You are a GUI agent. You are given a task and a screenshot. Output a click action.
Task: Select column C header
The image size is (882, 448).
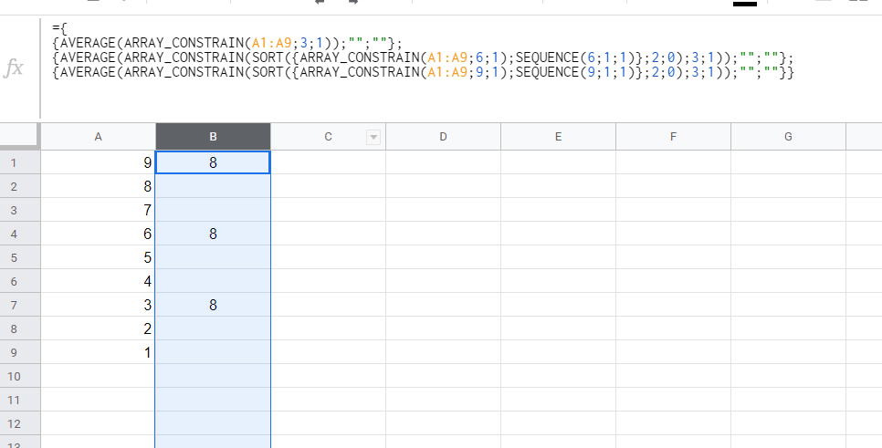click(x=328, y=137)
